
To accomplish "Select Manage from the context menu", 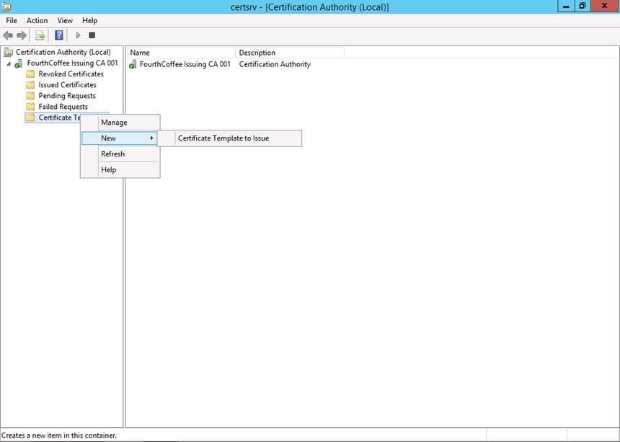I will click(114, 123).
